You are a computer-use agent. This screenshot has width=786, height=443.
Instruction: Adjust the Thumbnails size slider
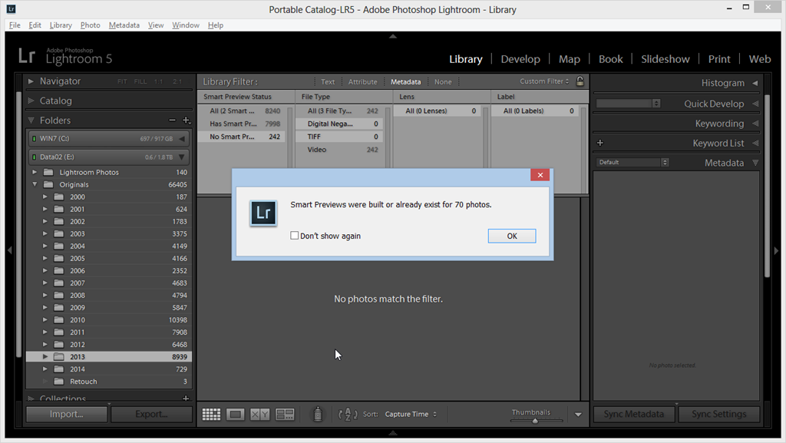click(x=535, y=421)
